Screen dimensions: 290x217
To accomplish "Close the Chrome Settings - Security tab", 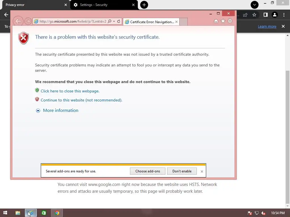I will pyautogui.click(x=133, y=5).
